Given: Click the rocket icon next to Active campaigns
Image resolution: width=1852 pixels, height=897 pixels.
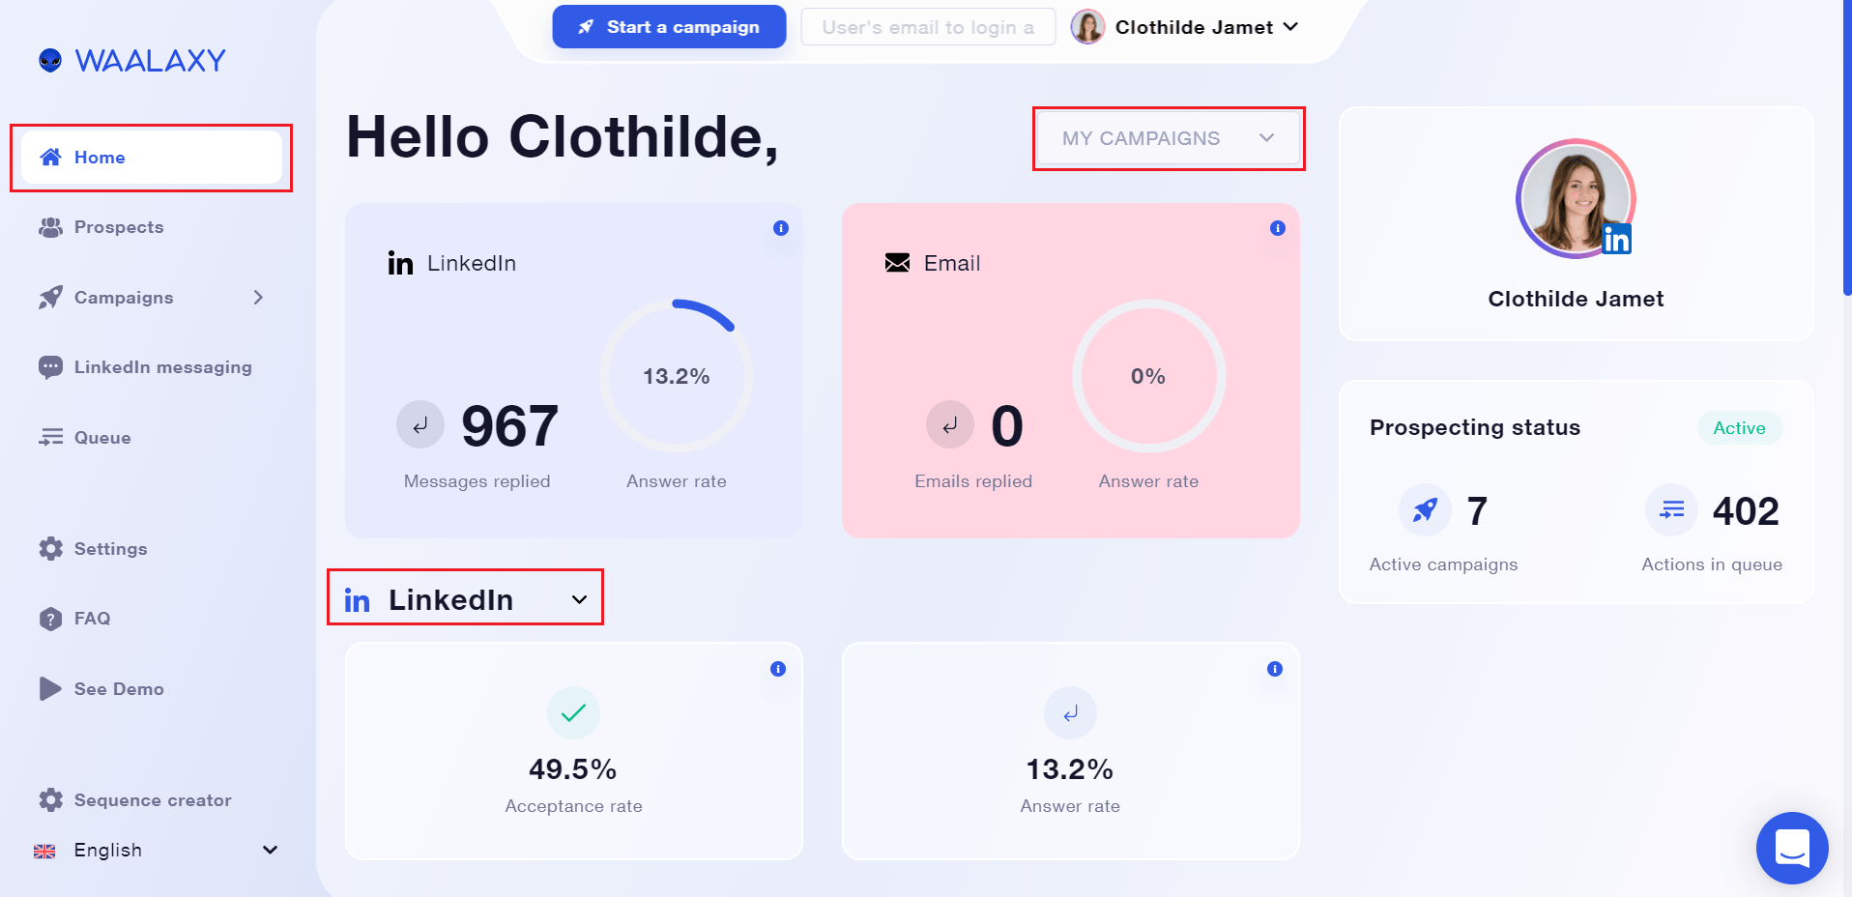Looking at the screenshot, I should pyautogui.click(x=1425, y=509).
